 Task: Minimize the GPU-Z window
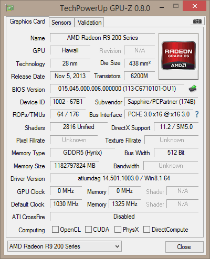[162, 7]
